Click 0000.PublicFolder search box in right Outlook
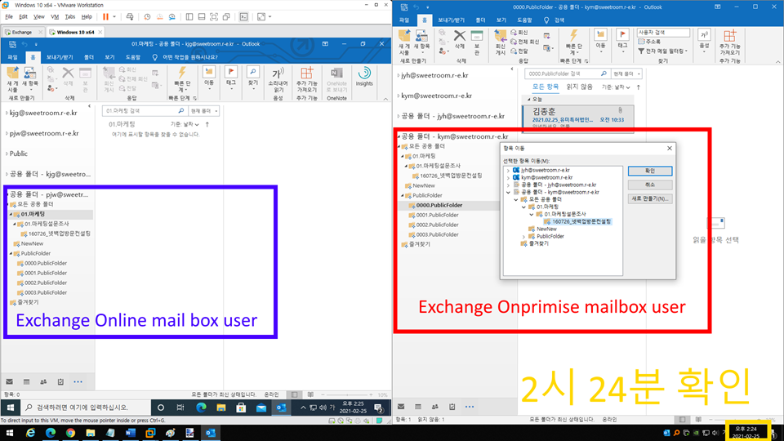 566,74
